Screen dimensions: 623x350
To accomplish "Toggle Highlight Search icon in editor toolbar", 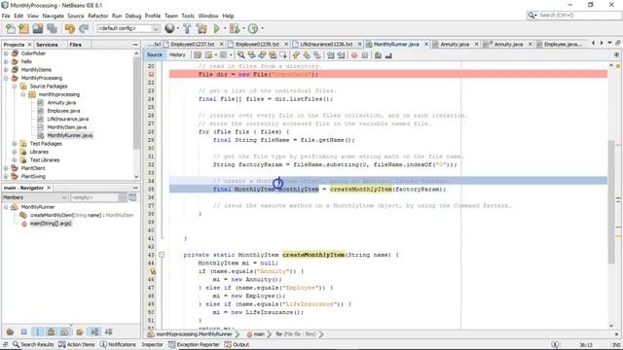I will click(273, 55).
